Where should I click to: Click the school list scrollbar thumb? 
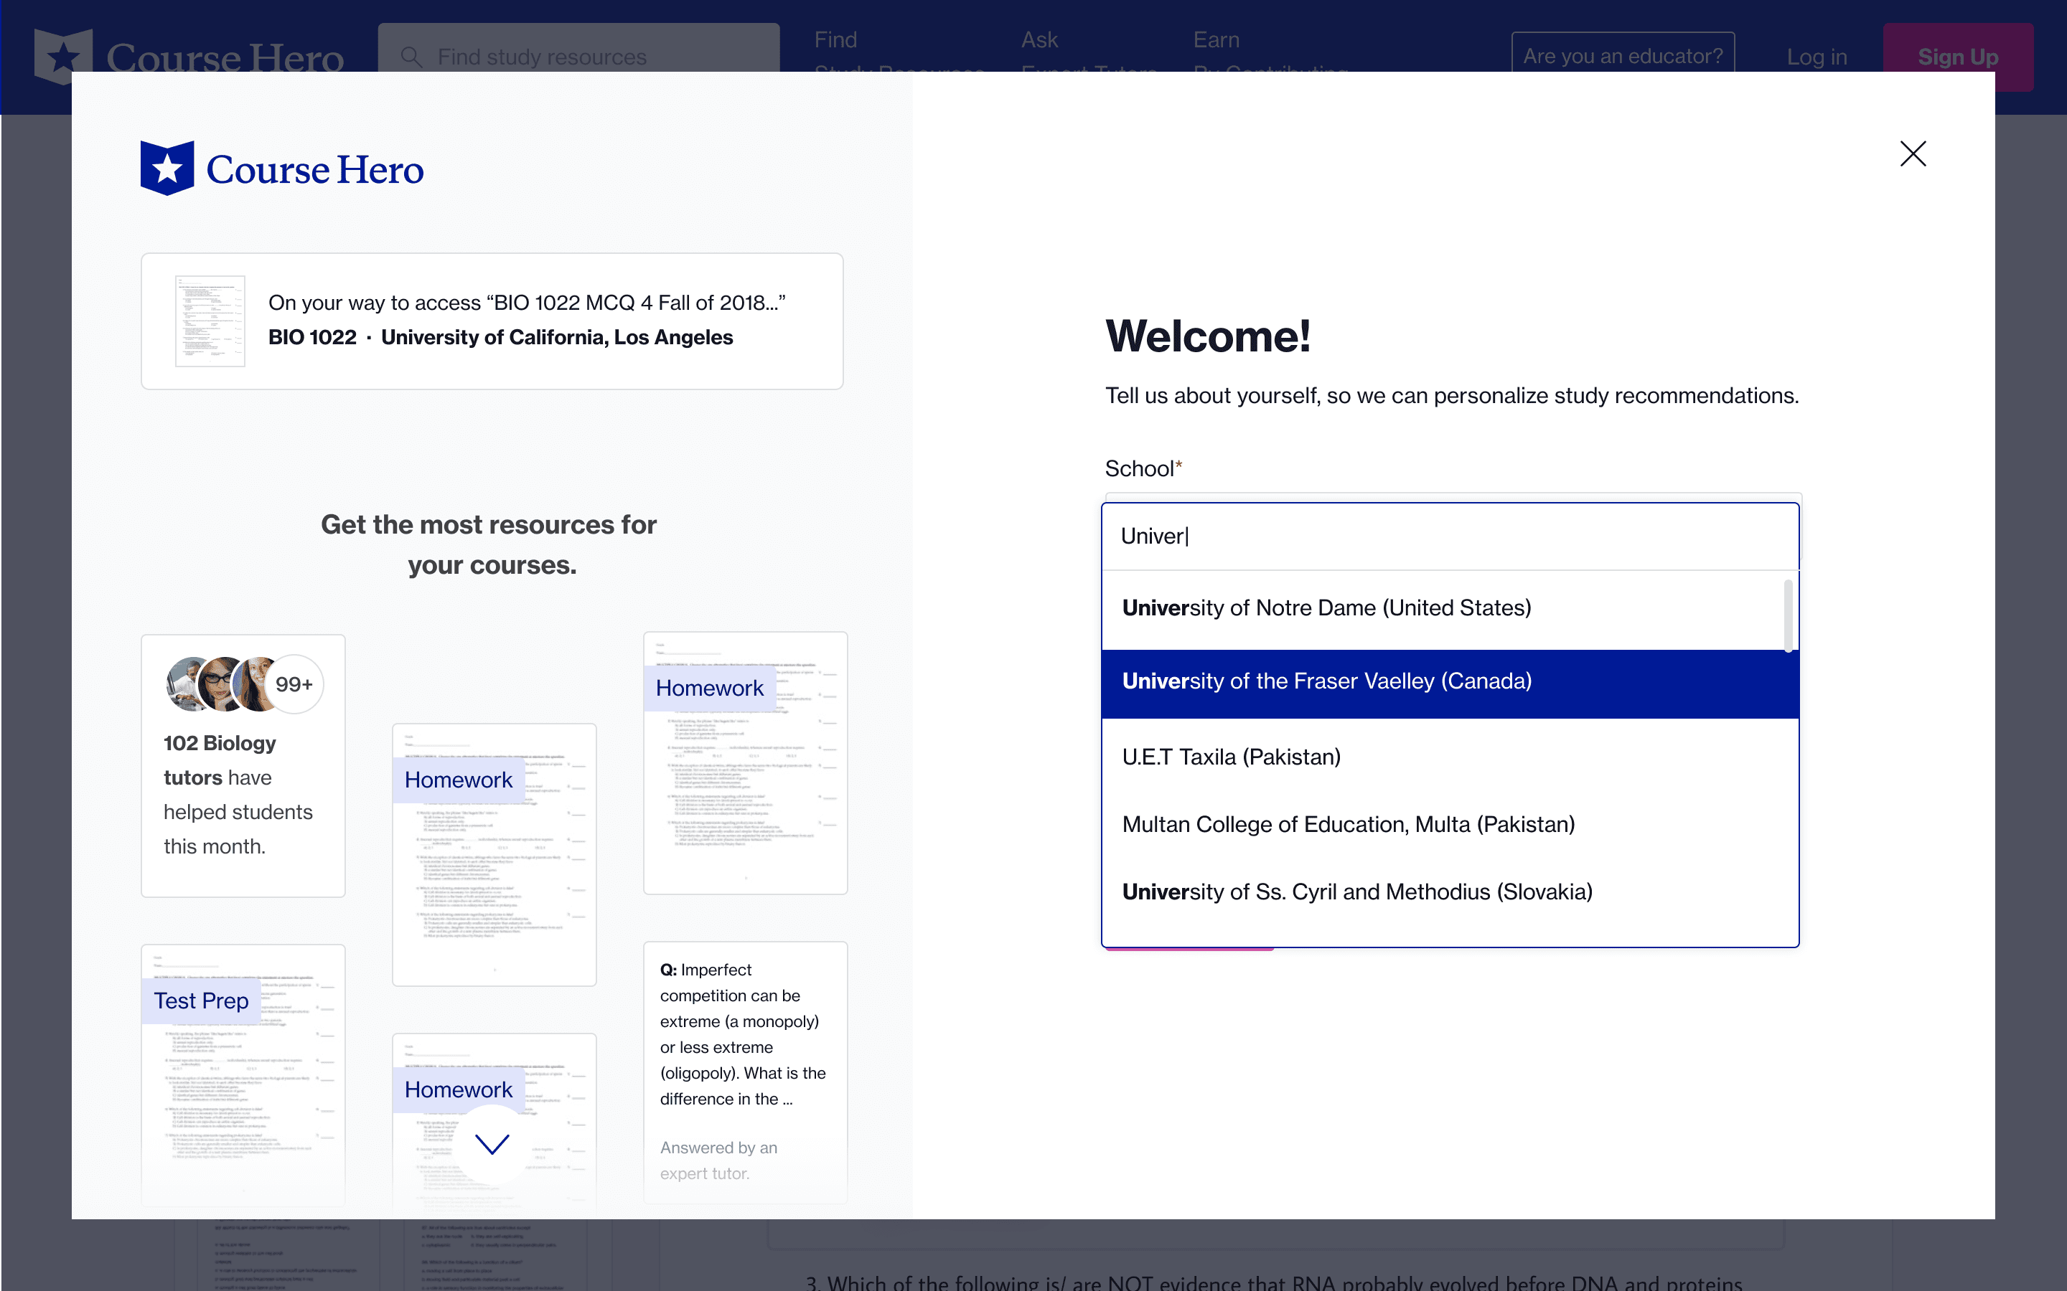(x=1788, y=615)
